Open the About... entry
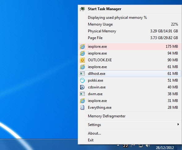 (130, 133)
